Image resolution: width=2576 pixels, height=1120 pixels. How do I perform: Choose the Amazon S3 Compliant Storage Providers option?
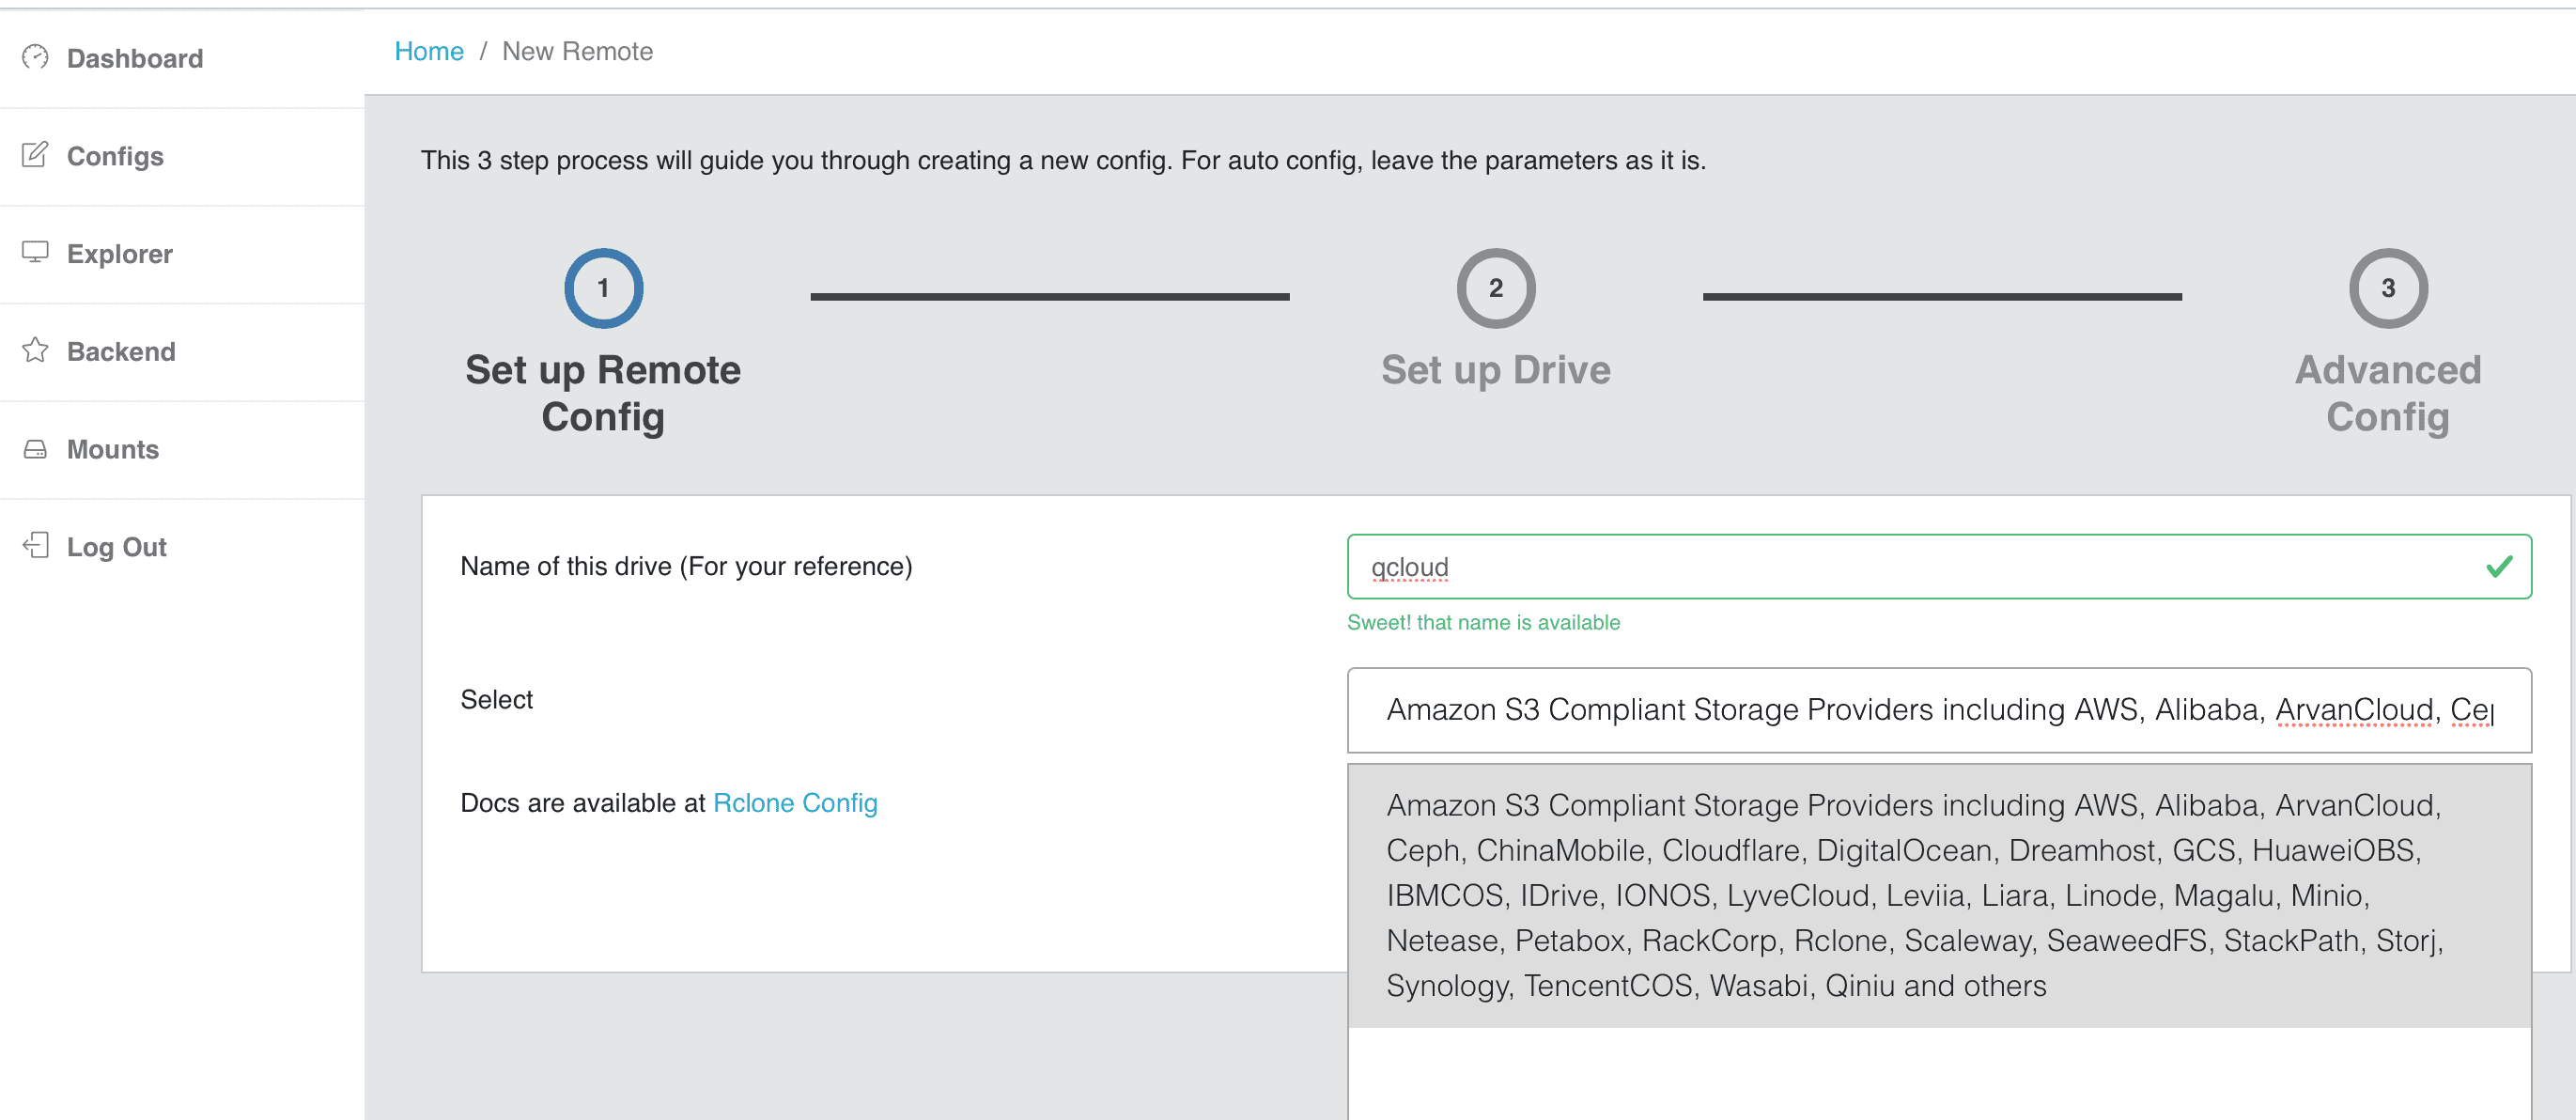pos(1938,896)
